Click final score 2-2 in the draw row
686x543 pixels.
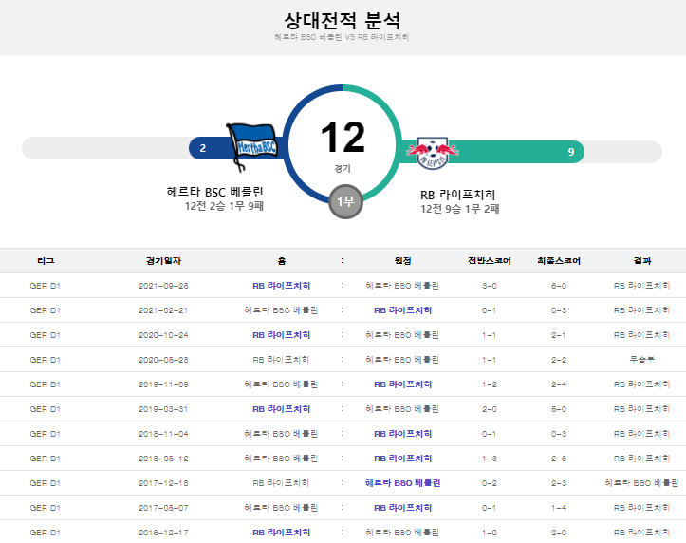(x=559, y=360)
